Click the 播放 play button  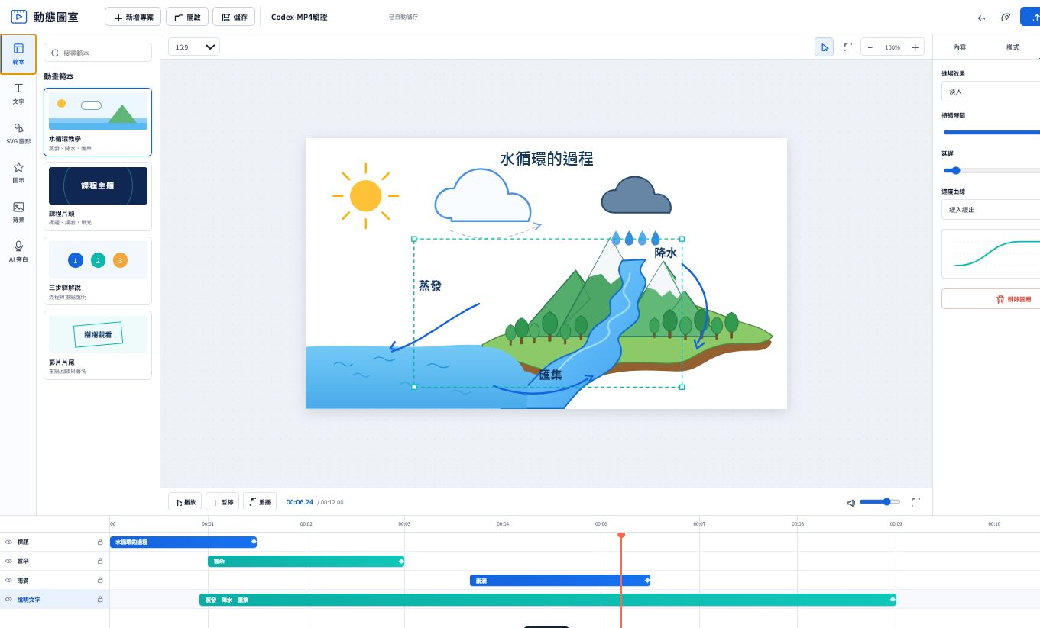tap(185, 502)
